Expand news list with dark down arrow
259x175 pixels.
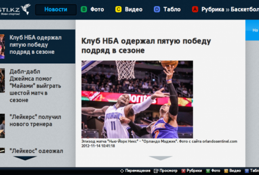click(x=25, y=158)
